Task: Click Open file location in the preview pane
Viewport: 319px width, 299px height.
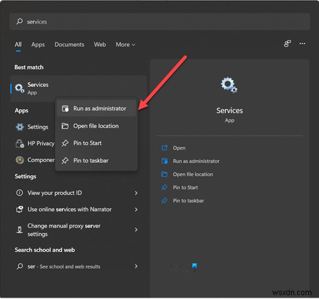Action: pyautogui.click(x=193, y=174)
